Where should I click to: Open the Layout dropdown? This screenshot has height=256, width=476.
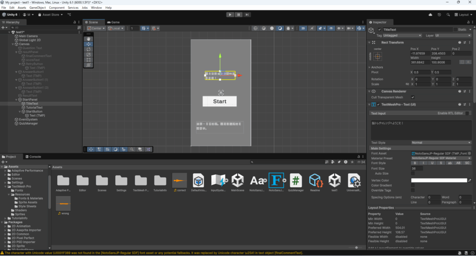pyautogui.click(x=463, y=14)
